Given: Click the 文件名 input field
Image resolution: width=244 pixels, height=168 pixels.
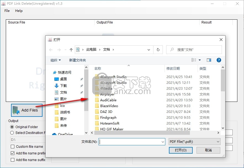Looking at the screenshot, I should point(130,142).
